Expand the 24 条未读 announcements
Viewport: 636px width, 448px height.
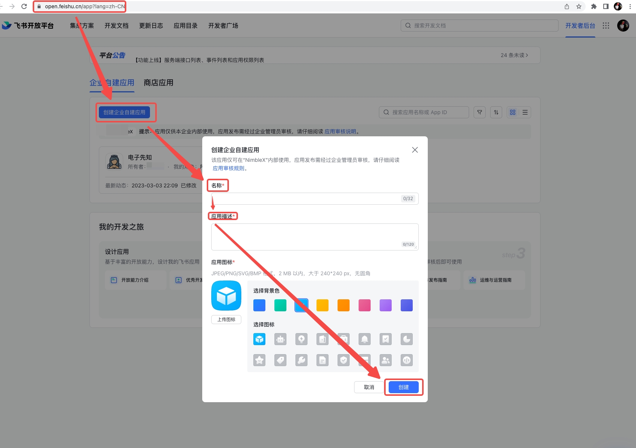(x=514, y=55)
